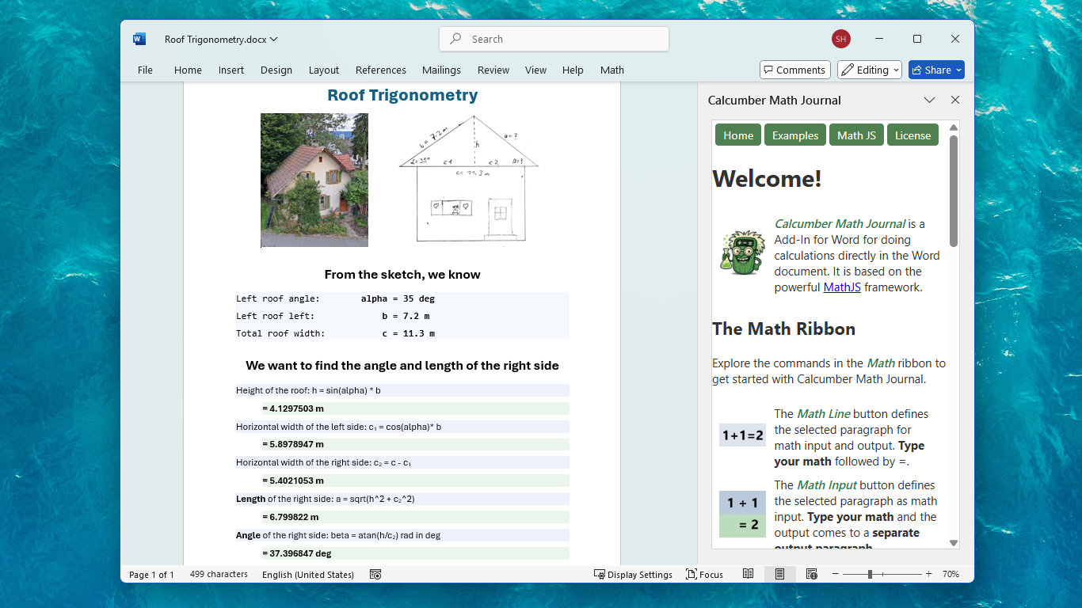Image resolution: width=1082 pixels, height=608 pixels.
Task: Click the zoom in plus button
Action: click(928, 574)
